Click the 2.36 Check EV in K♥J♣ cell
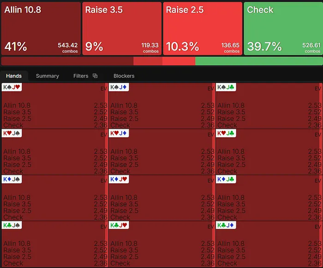The image size is (323, 268). pyautogui.click(x=315, y=171)
